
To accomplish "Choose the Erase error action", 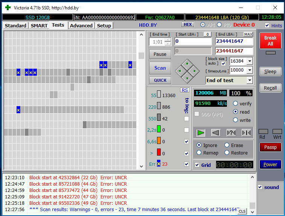I will 227,145.
